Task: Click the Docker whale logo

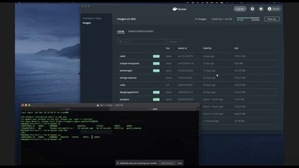Action: [179, 9]
